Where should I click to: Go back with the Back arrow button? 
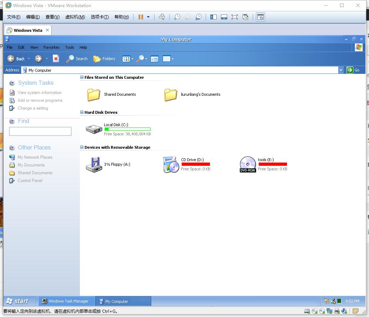(x=16, y=59)
